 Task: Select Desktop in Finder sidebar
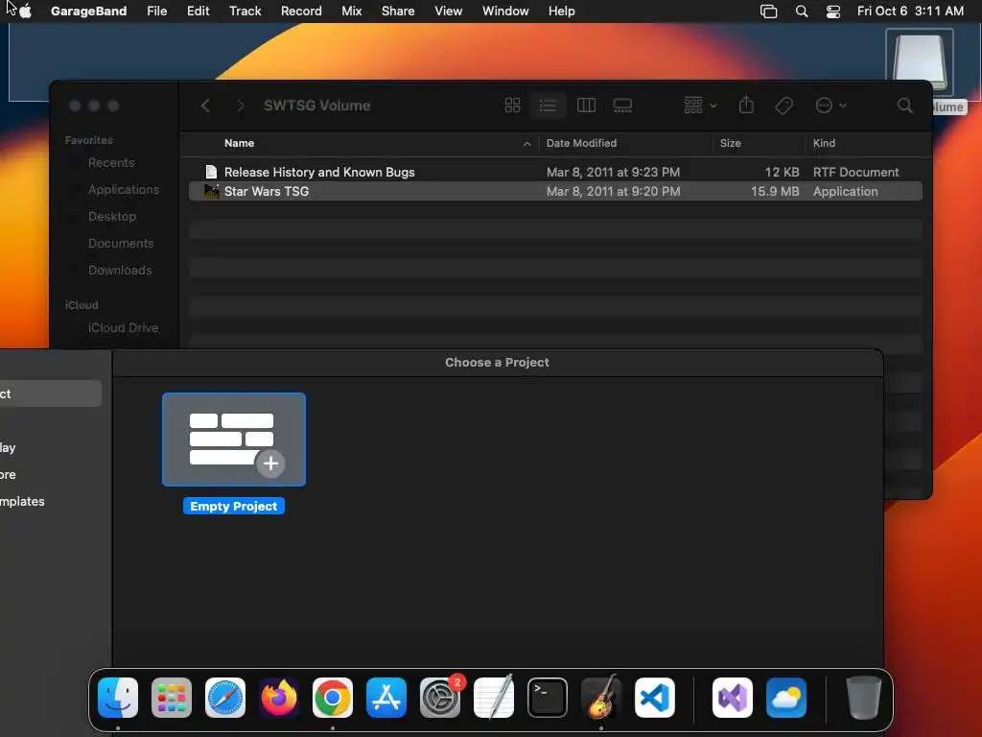(112, 216)
